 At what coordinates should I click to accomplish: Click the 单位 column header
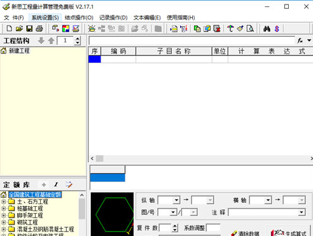click(x=220, y=51)
